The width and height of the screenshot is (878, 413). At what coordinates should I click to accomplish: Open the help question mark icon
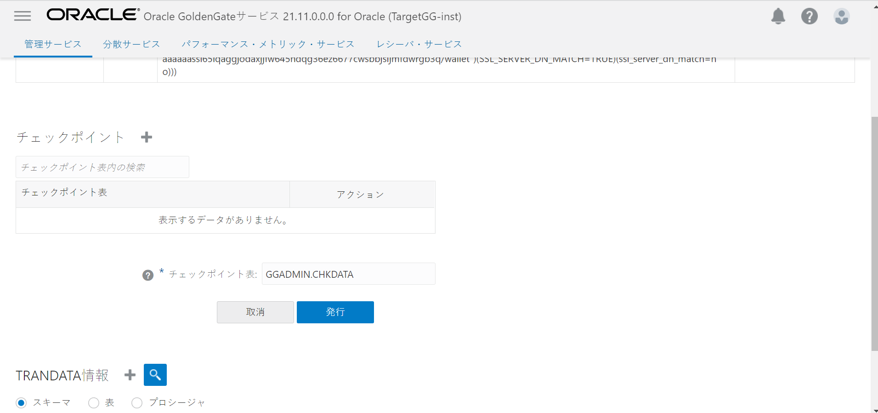click(x=809, y=16)
